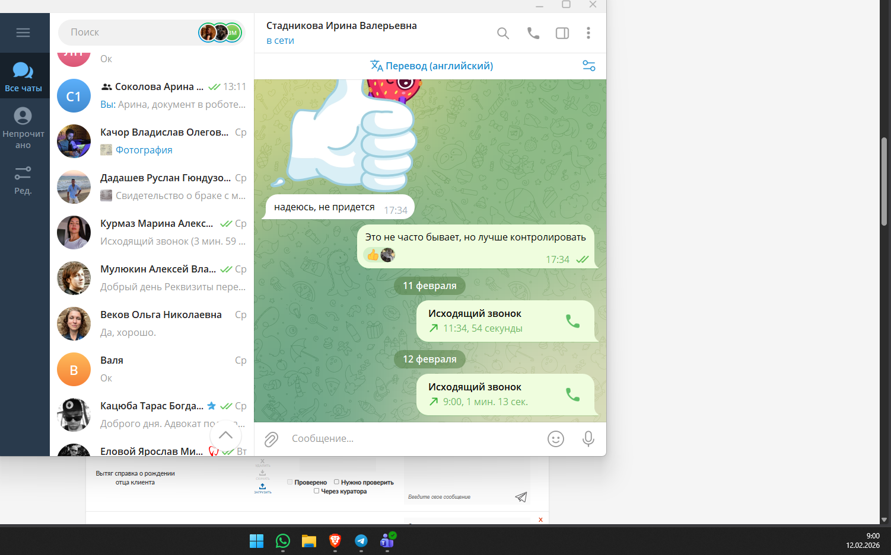This screenshot has width=891, height=555.
Task: Click Перевод (английский) translate bar
Action: point(431,66)
